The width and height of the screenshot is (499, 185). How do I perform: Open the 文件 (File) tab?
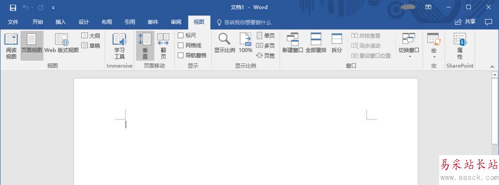tap(13, 22)
